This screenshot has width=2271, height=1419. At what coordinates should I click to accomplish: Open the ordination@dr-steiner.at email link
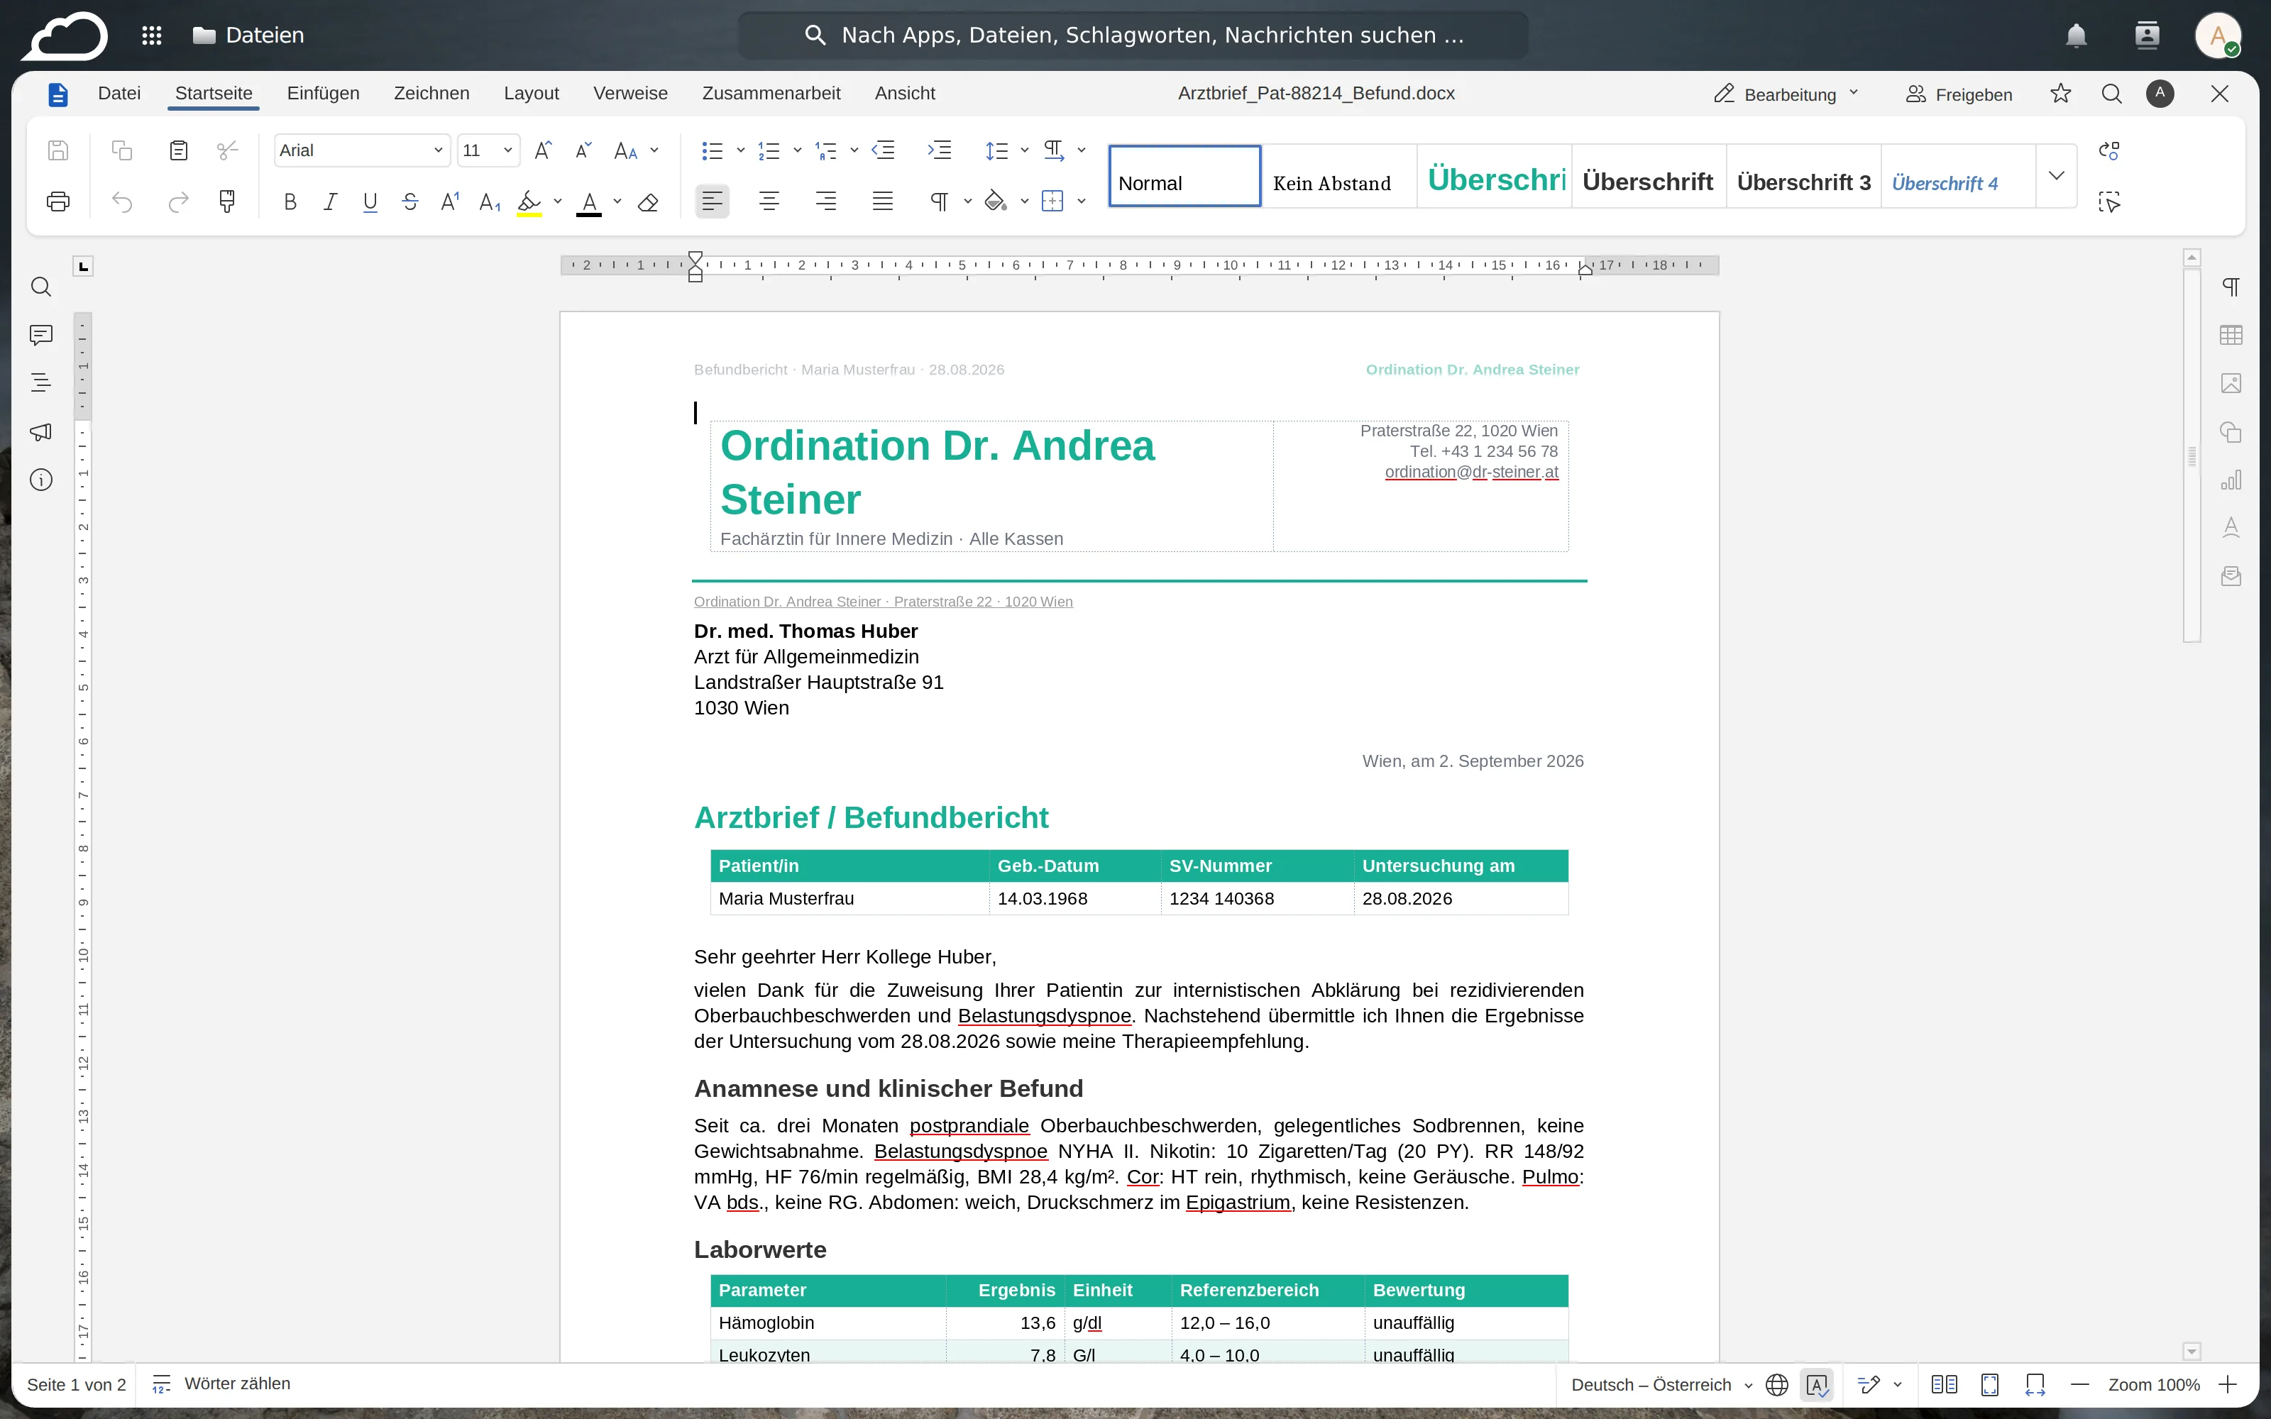[x=1471, y=472]
